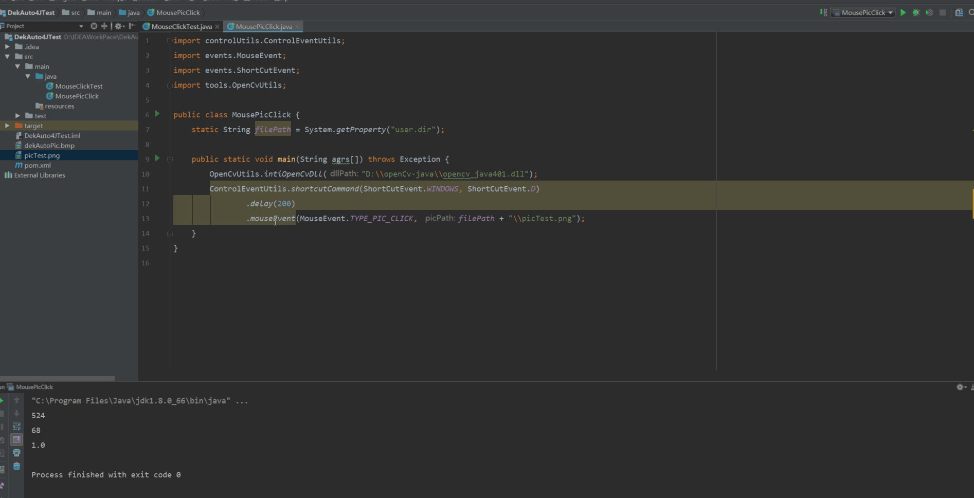Run with coverage from the toolbar
The width and height of the screenshot is (974, 498).
tap(929, 12)
